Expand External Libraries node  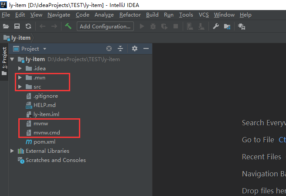12,151
